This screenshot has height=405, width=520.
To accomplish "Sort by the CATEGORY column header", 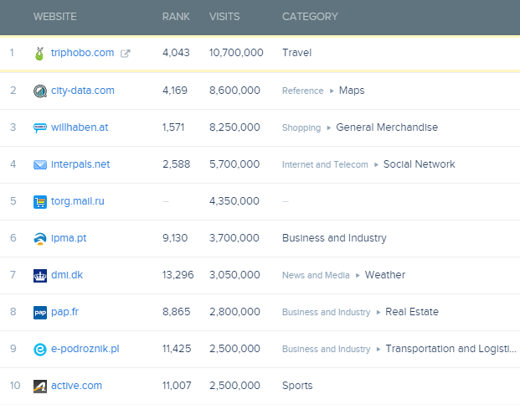I will (310, 17).
